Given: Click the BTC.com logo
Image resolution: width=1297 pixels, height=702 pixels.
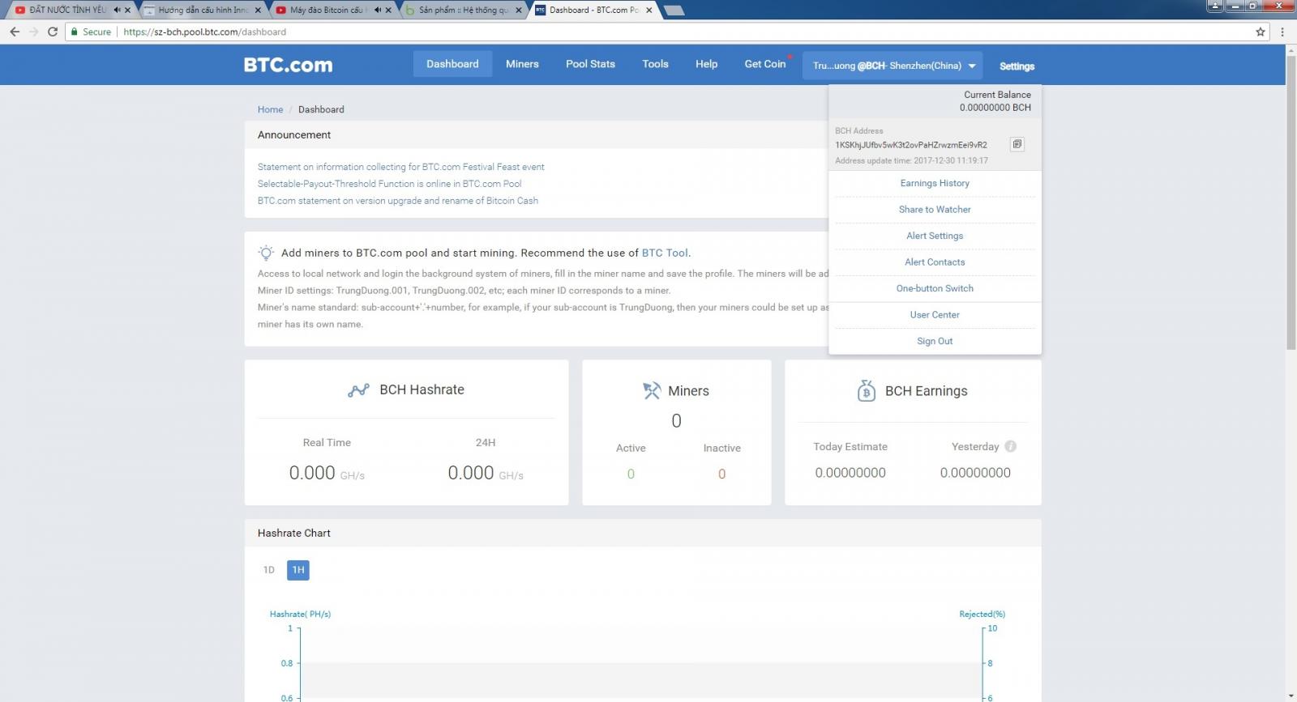Looking at the screenshot, I should [x=288, y=65].
